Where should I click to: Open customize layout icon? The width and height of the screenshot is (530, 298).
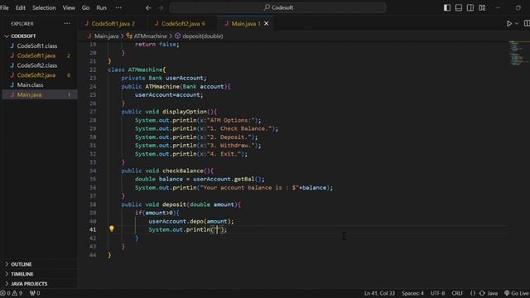click(x=482, y=7)
